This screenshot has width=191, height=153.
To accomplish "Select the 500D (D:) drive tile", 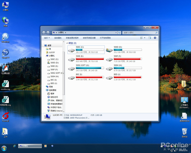I will click(124, 50).
